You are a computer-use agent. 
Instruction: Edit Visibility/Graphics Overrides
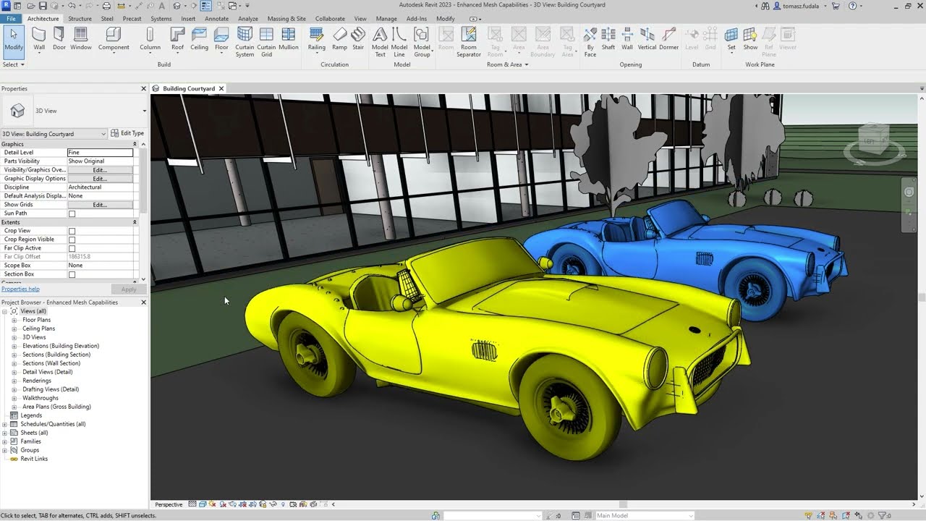[100, 170]
